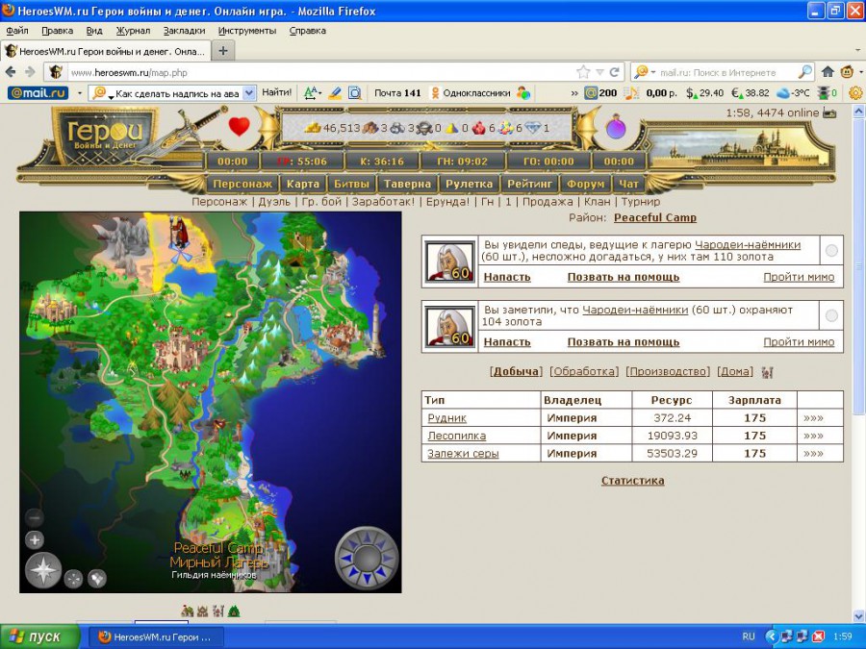
Task: Open the Лесопилка facility link
Action: click(457, 436)
